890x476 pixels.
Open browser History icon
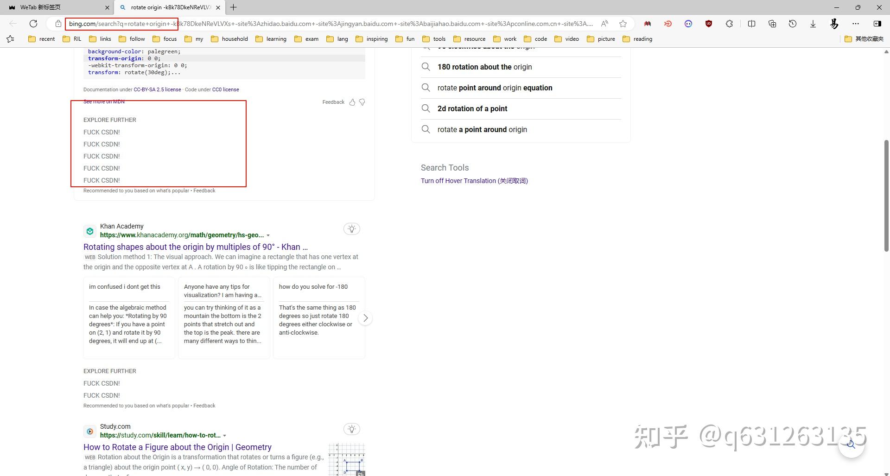pyautogui.click(x=793, y=24)
